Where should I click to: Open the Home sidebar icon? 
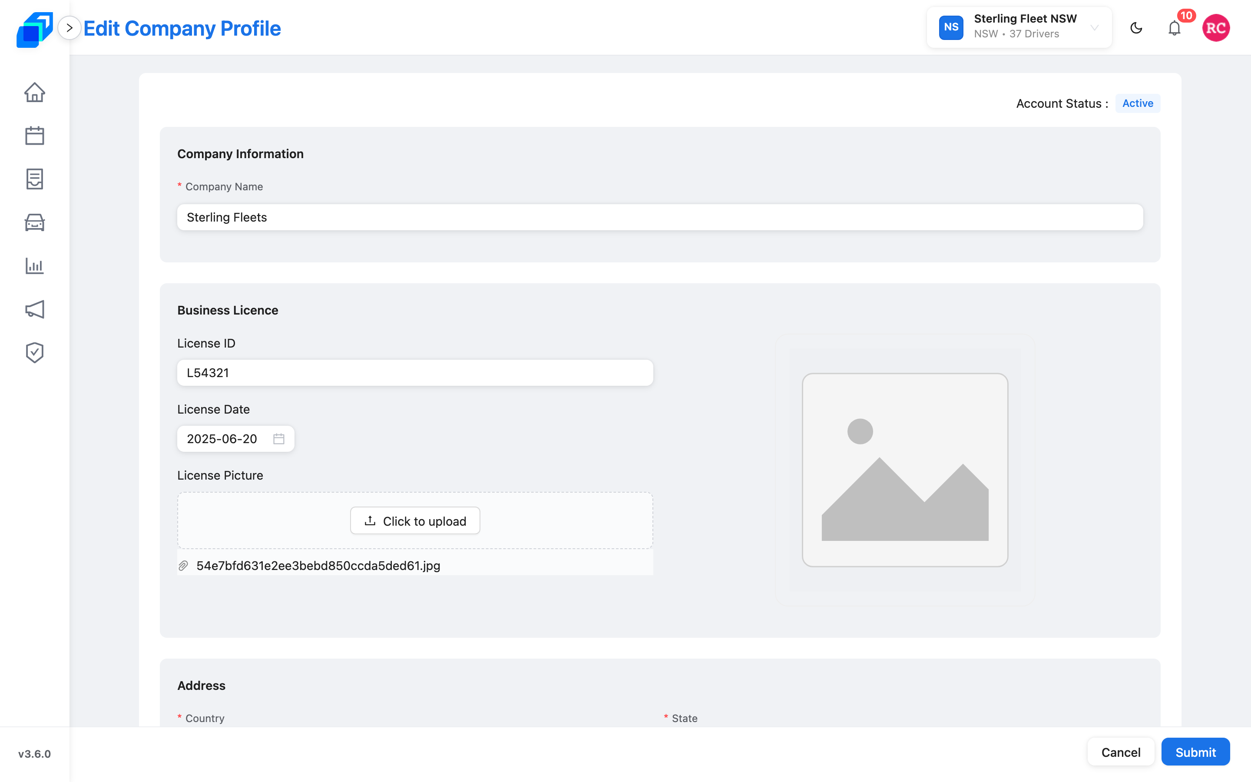pos(35,93)
